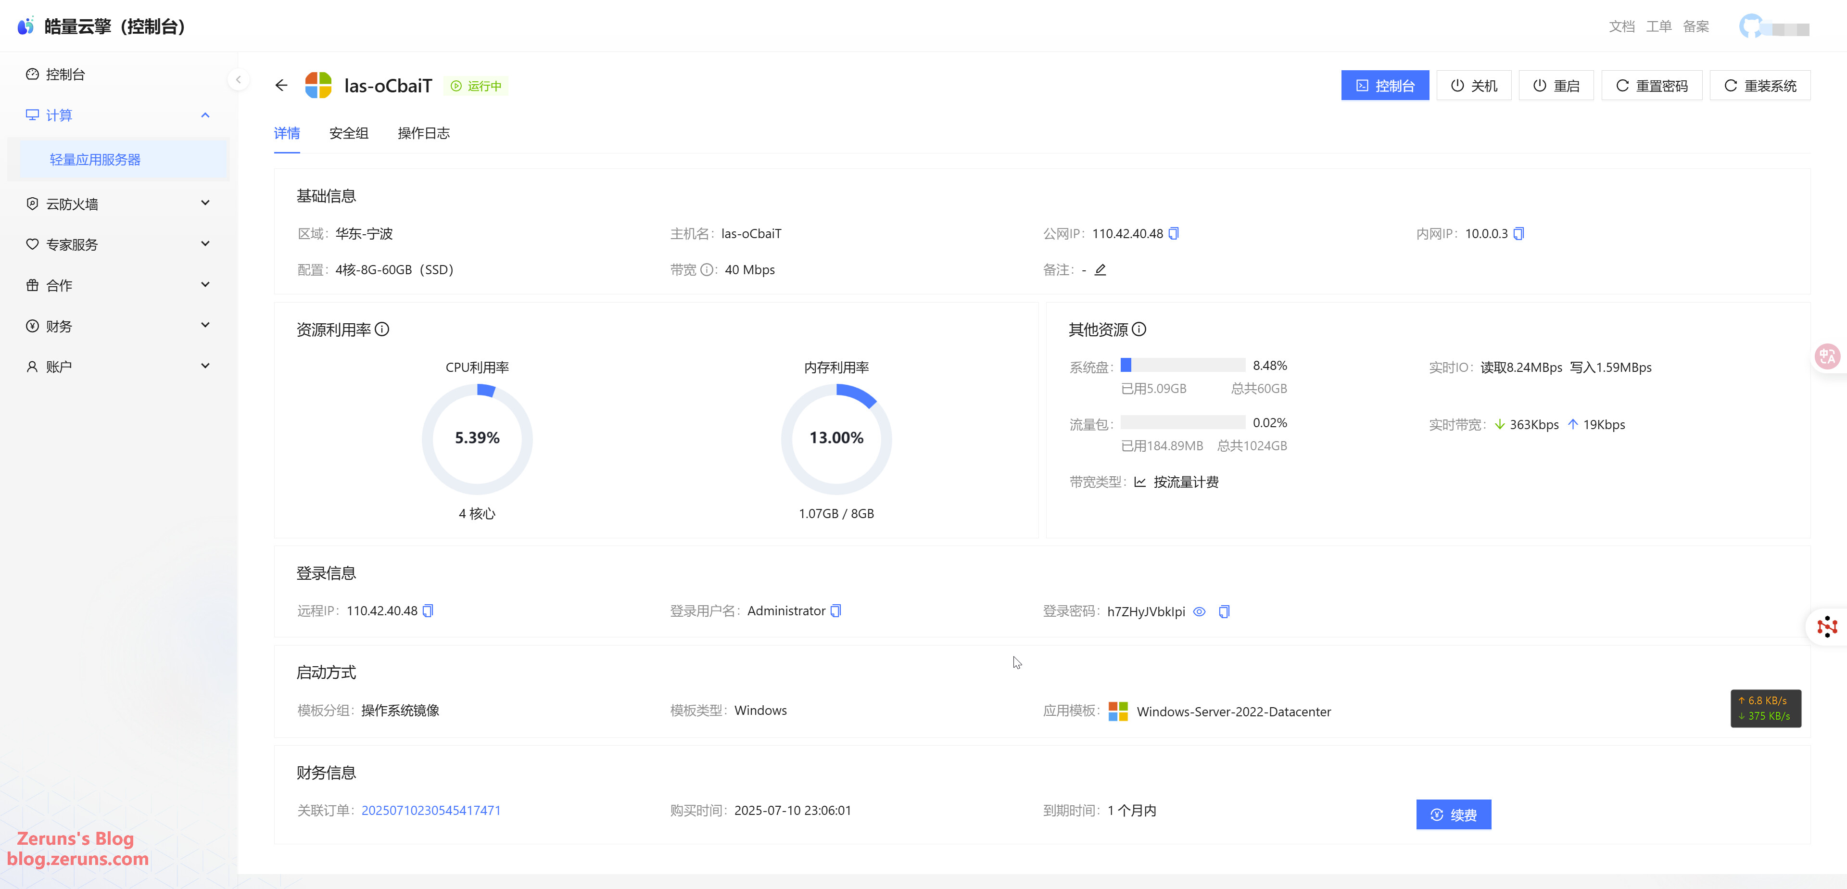Switch to the 安全组 tab

(x=348, y=133)
